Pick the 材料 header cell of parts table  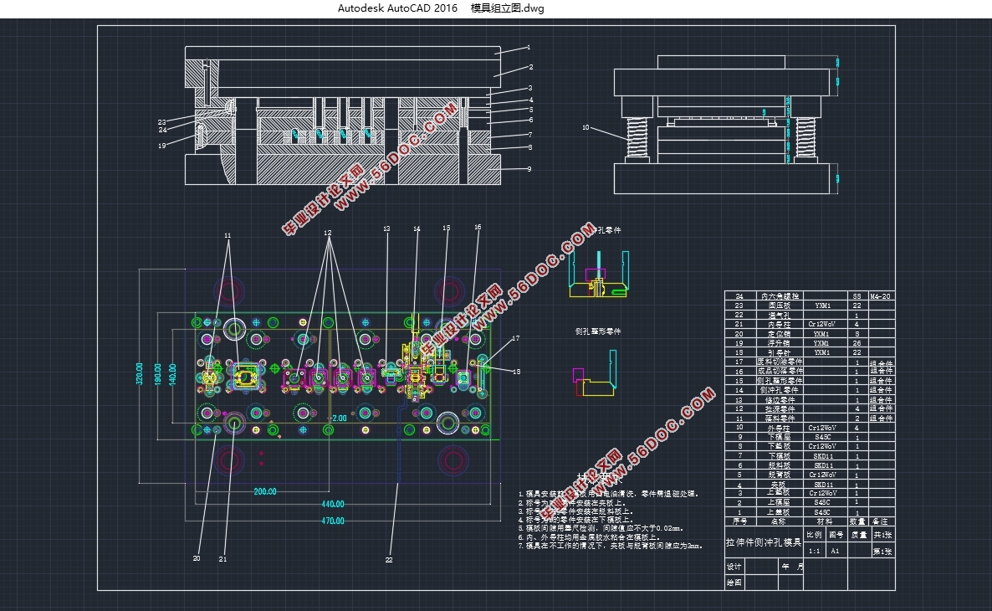[825, 521]
